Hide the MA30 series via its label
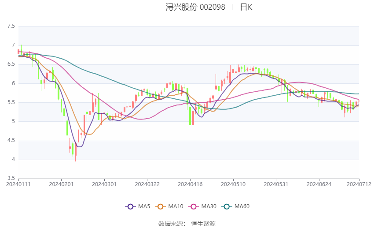This screenshot has height=228, width=374. pyautogui.click(x=209, y=206)
